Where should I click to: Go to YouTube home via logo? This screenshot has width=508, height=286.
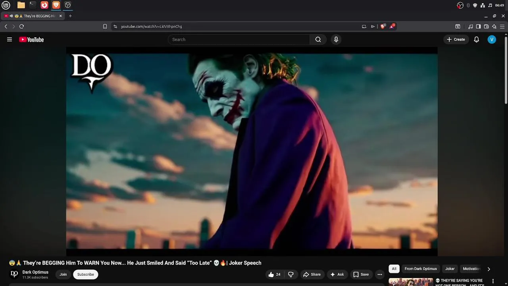click(31, 39)
